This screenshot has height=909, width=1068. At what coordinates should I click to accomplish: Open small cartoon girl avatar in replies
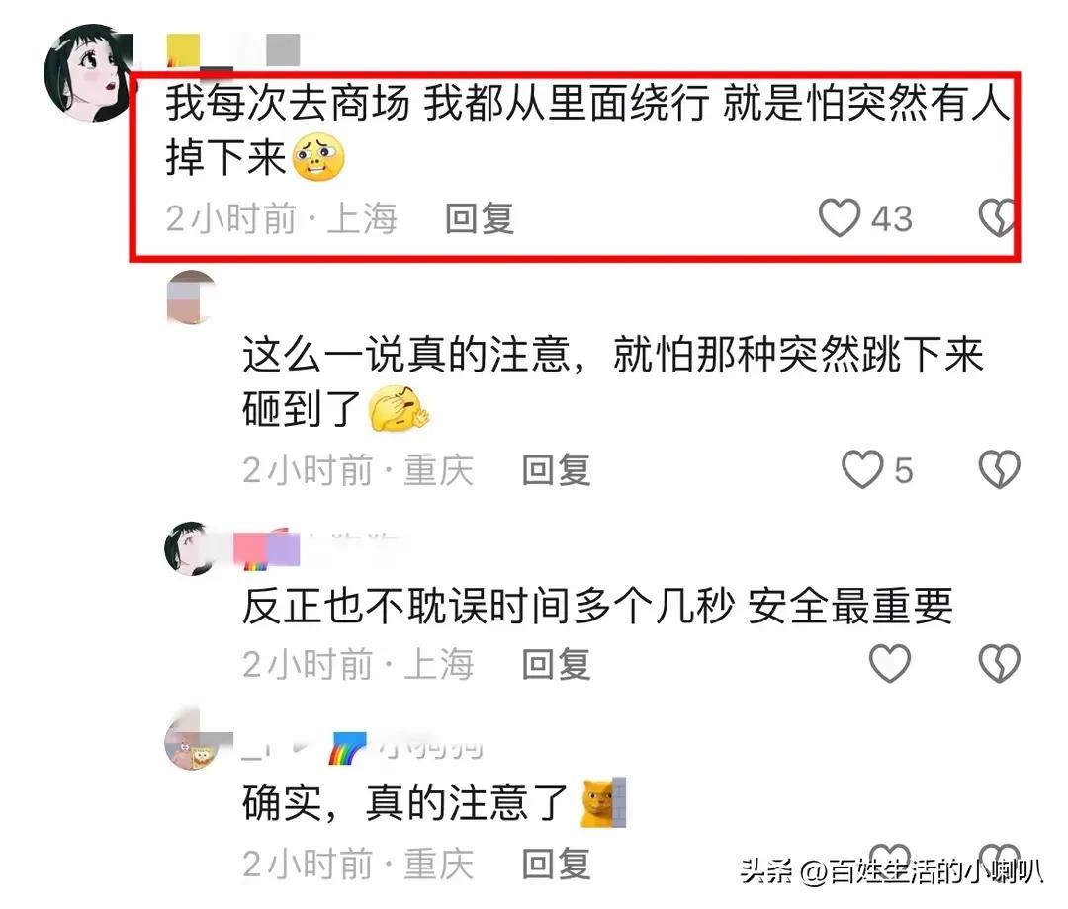pyautogui.click(x=190, y=549)
